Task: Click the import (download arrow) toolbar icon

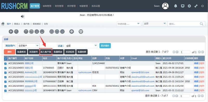Action: click(52, 32)
